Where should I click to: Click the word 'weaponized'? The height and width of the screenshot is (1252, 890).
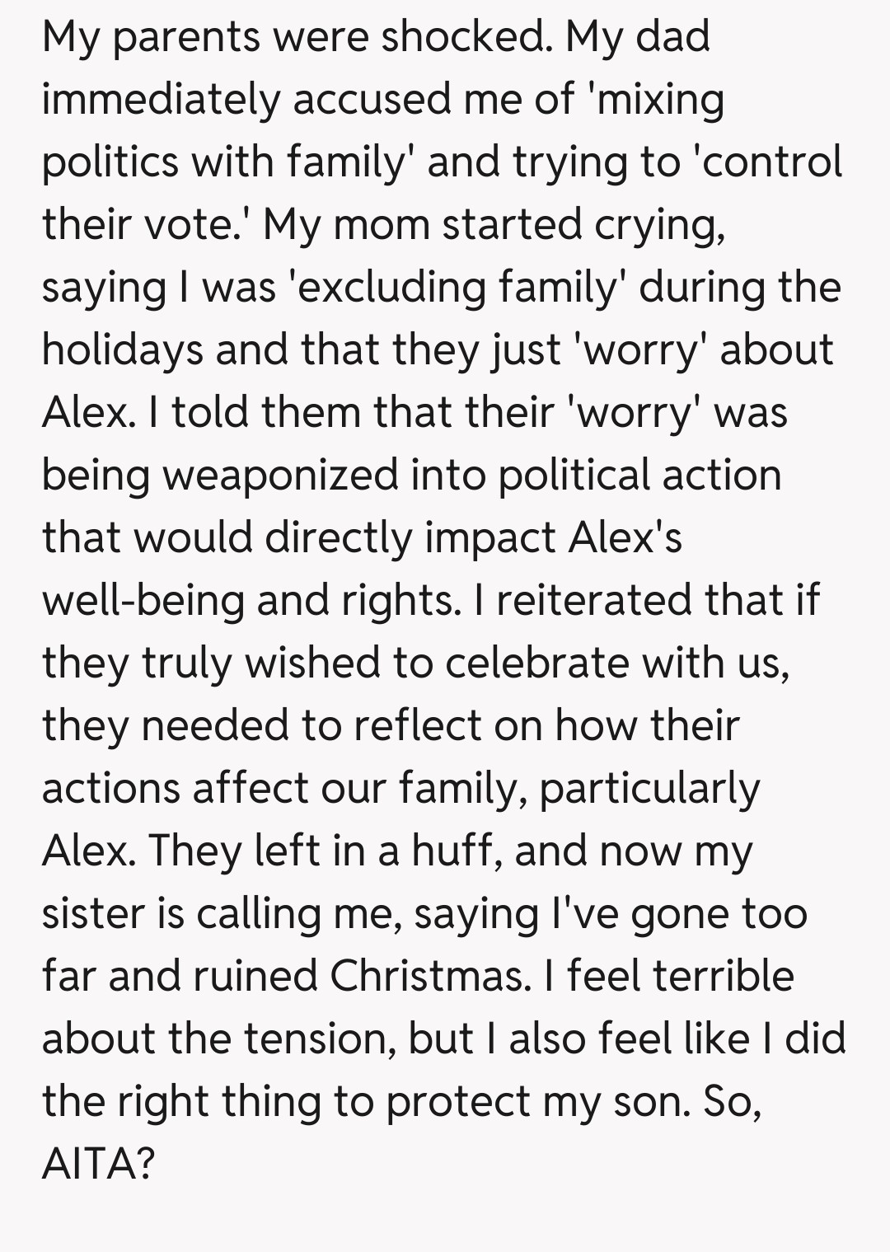click(278, 476)
